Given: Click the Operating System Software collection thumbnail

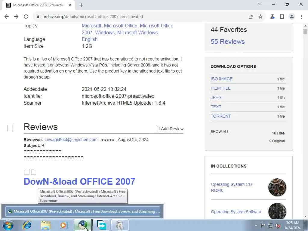Looking at the screenshot, I should click(277, 211).
